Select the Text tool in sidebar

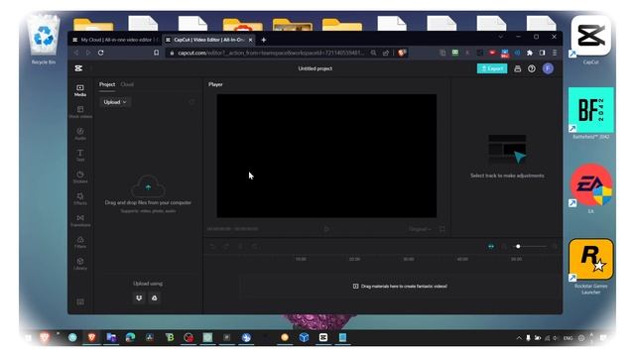[80, 156]
